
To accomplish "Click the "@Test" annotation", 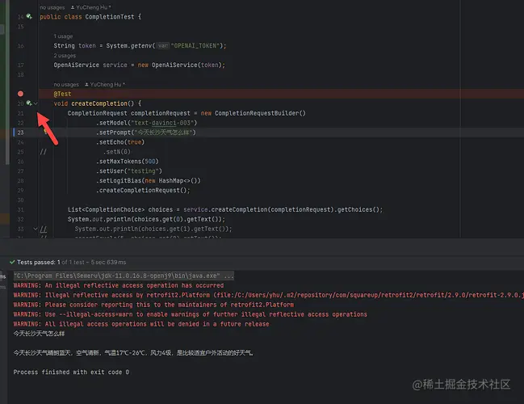I will 62,94.
